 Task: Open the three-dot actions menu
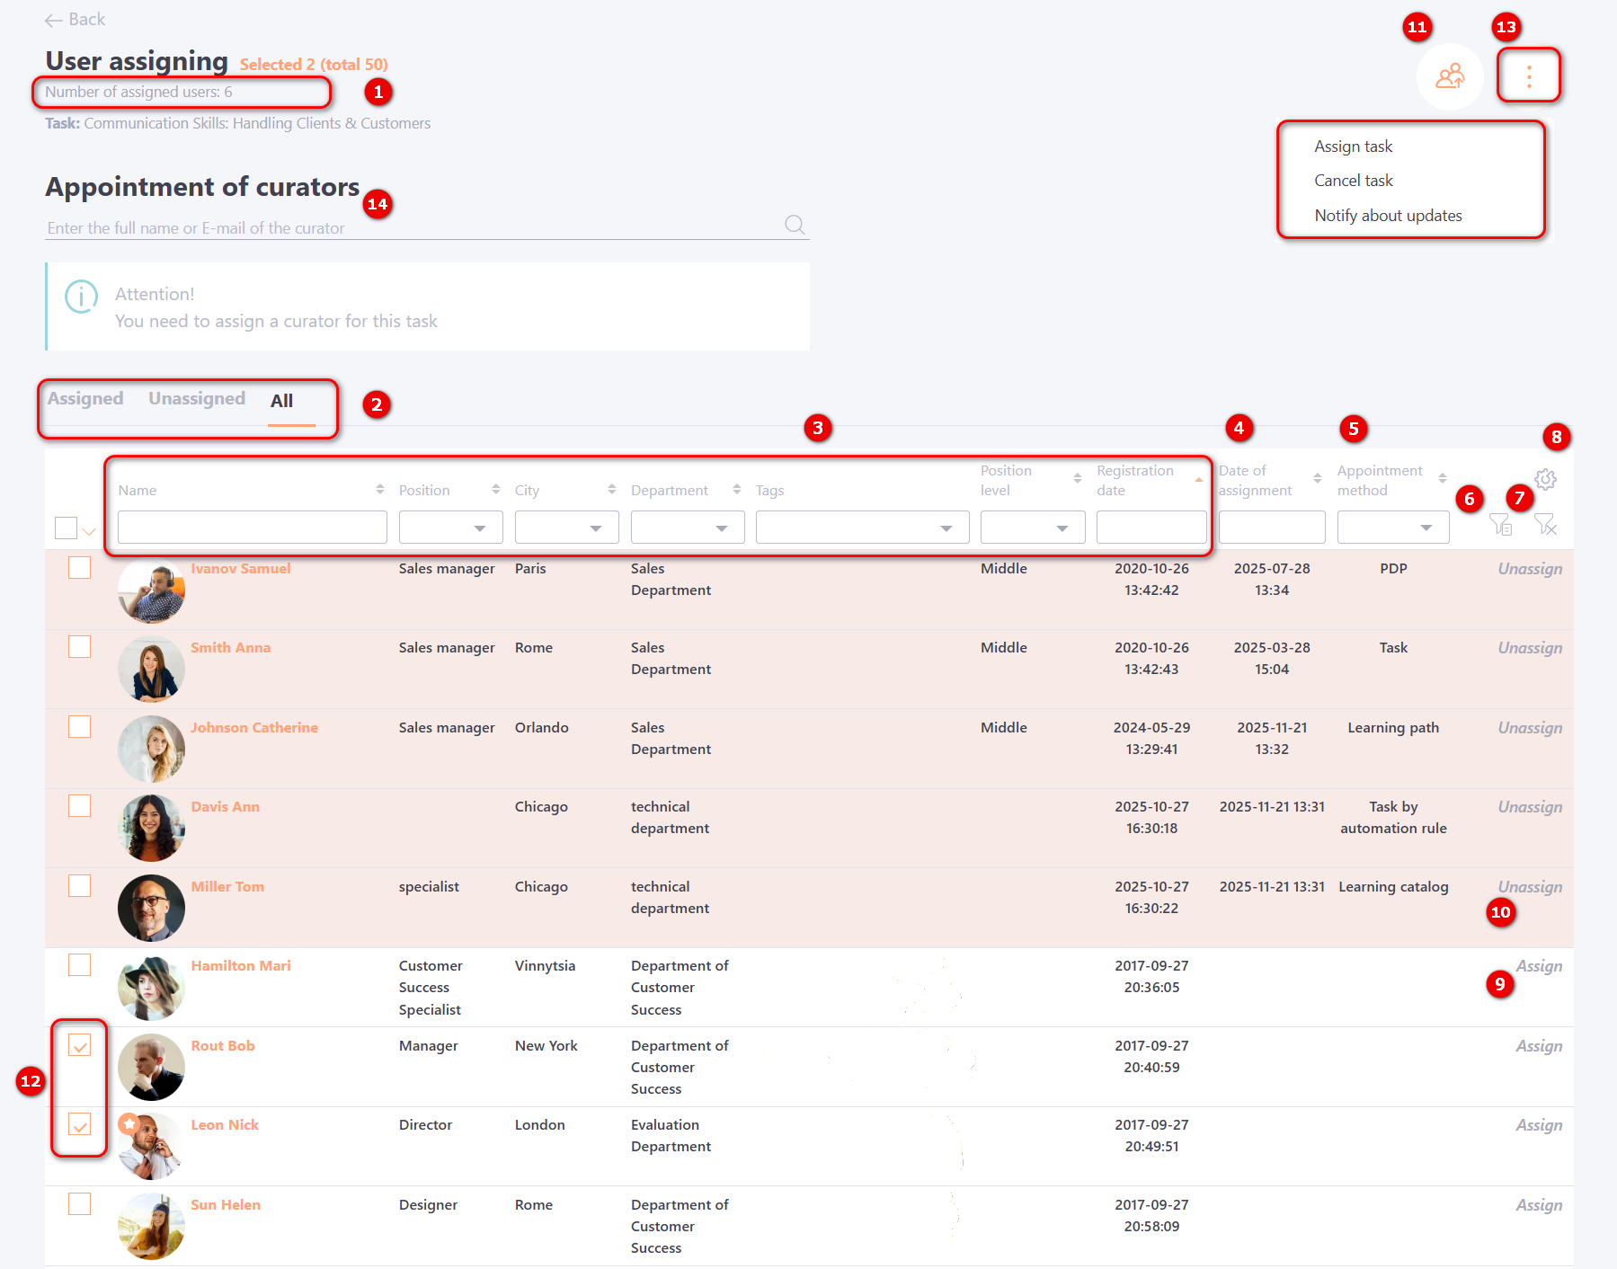tap(1528, 76)
